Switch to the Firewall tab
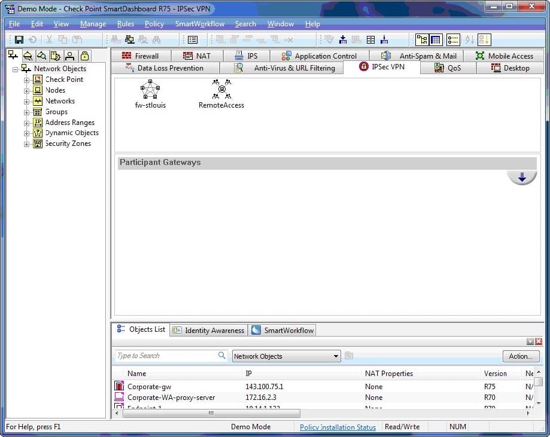Screen dimensions: 550x437 141,56
